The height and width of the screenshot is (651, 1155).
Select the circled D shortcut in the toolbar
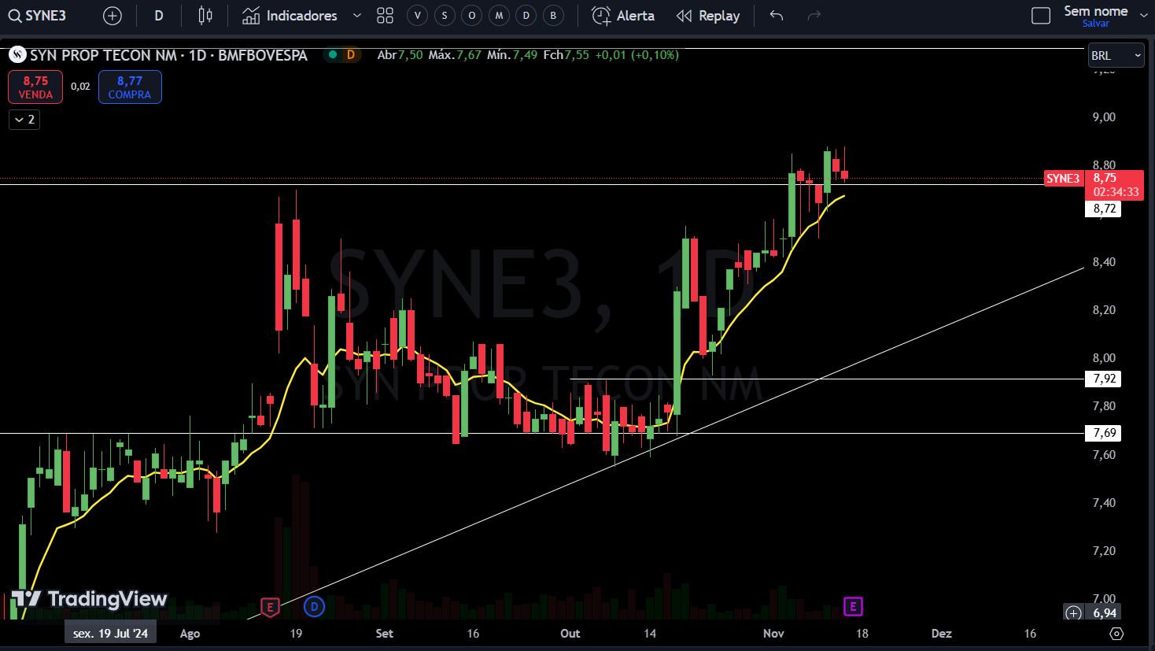pos(526,16)
